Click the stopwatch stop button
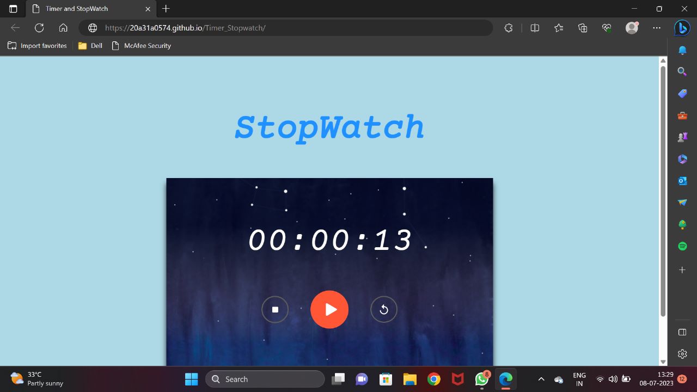The height and width of the screenshot is (392, 697). click(275, 309)
